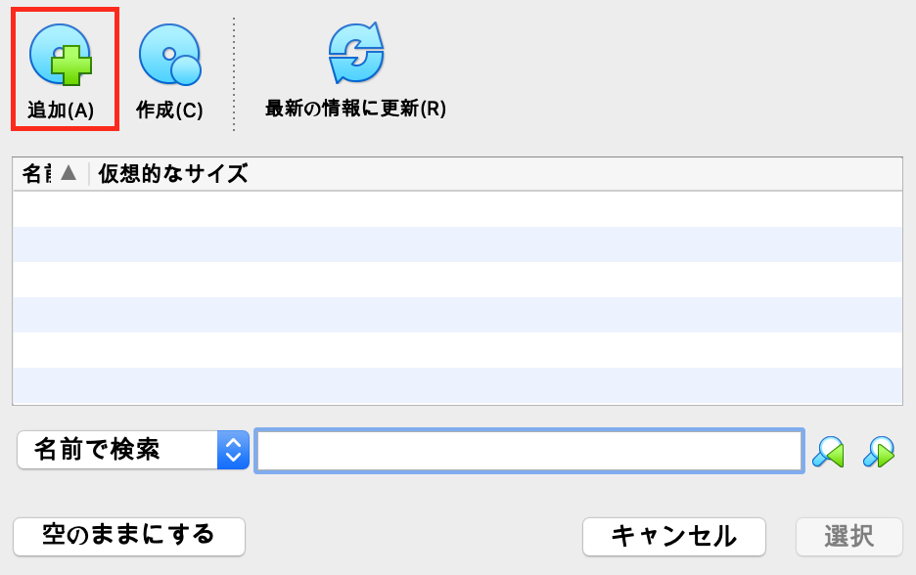This screenshot has height=575, width=916.
Task: Click the 最新の情報に更新(R) text label
Action: [356, 109]
